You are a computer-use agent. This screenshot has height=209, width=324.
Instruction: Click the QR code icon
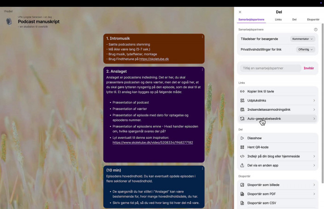pyautogui.click(x=243, y=147)
